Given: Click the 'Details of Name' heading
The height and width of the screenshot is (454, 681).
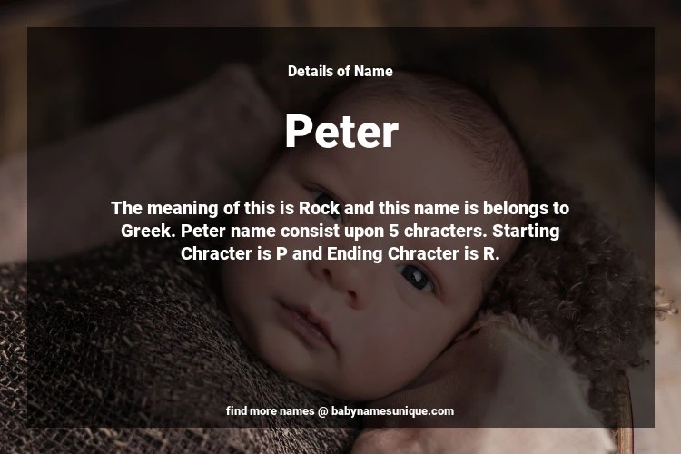Looking at the screenshot, I should pos(340,71).
